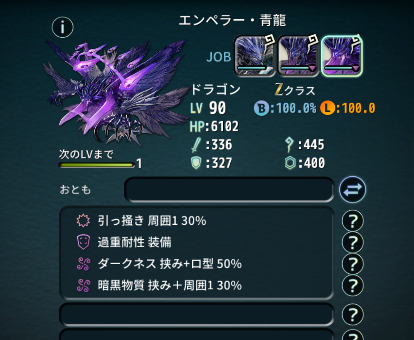
Task: Select the first JOB portrait thumbnail
Action: [254, 56]
